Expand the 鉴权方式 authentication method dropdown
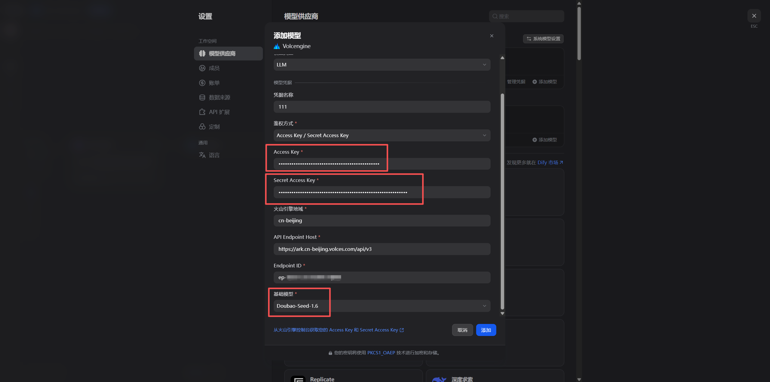Viewport: 770px width, 382px height. [x=382, y=135]
